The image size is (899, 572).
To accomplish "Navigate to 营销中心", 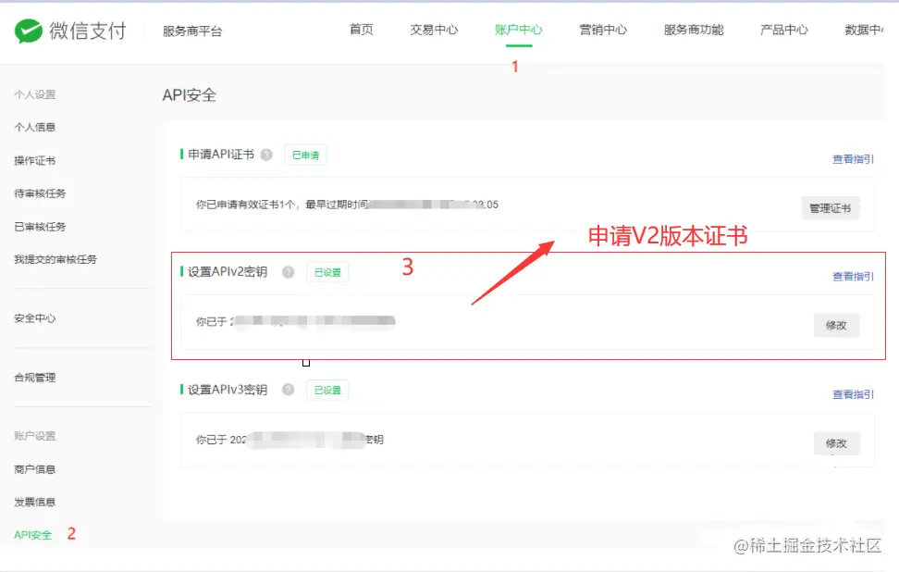I will click(x=603, y=29).
